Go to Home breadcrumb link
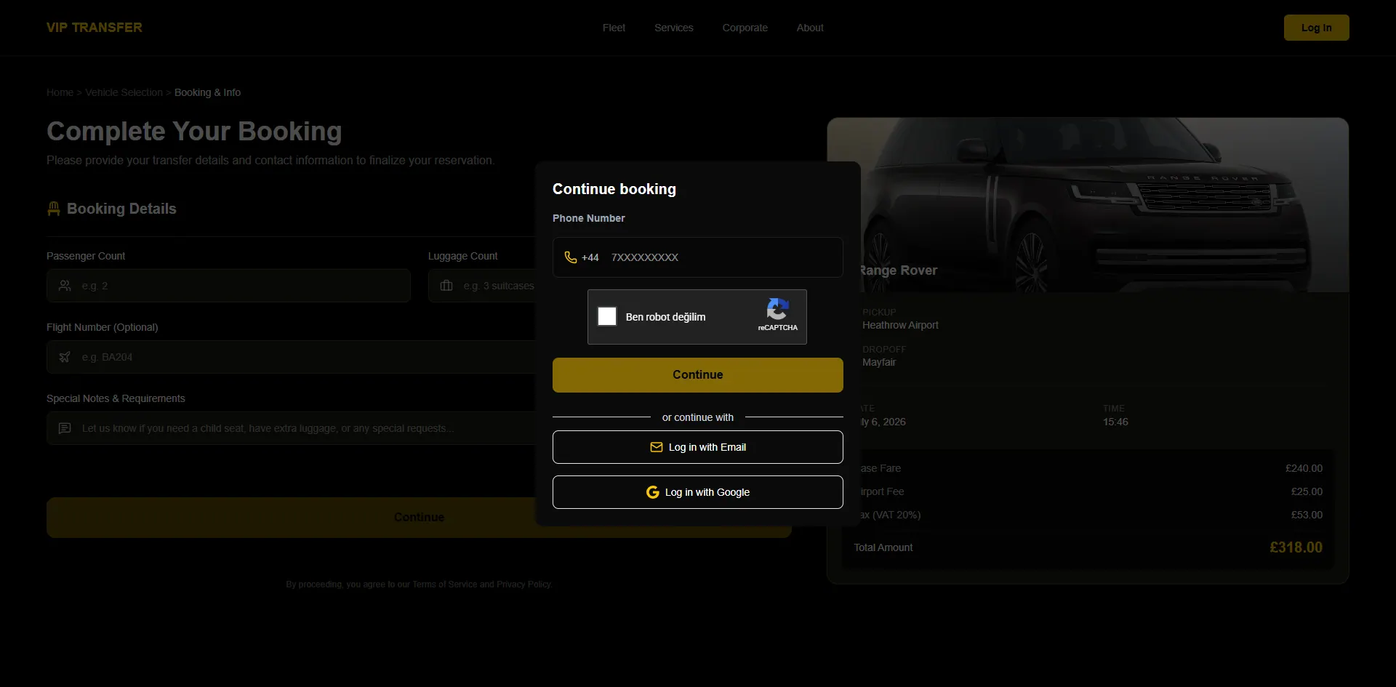 point(60,92)
